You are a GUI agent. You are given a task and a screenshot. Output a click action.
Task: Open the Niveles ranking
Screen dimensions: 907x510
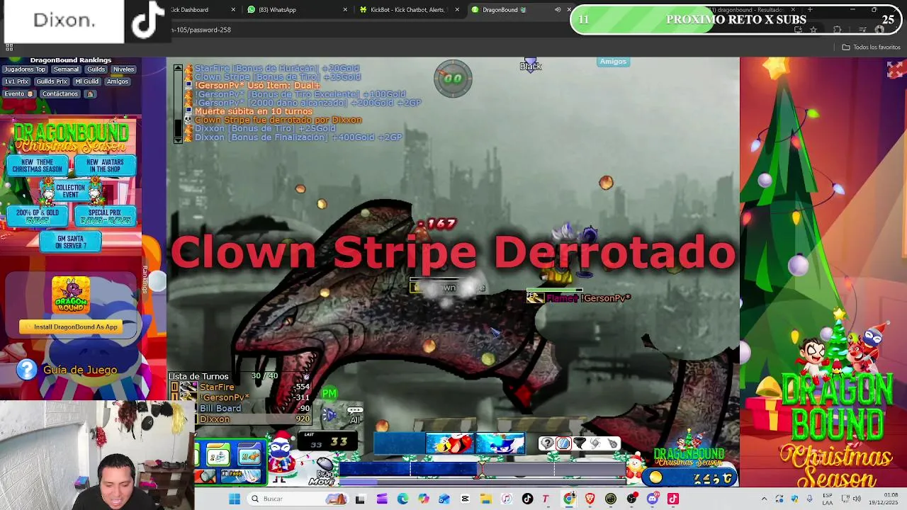[x=123, y=69]
